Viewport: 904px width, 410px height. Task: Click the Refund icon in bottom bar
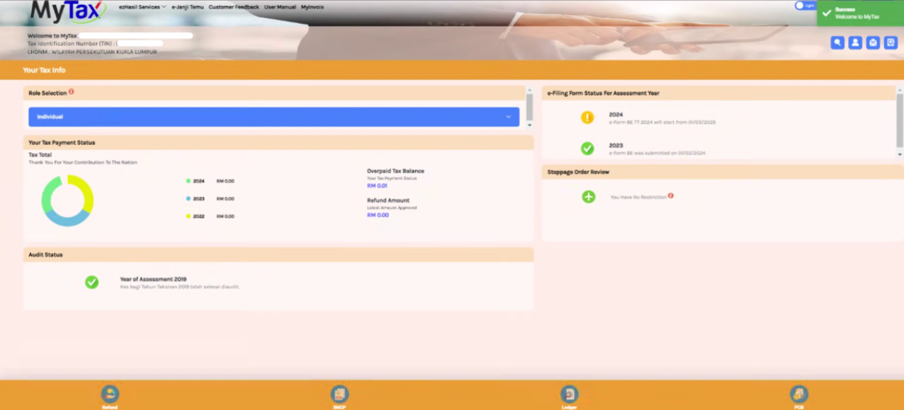pos(110,394)
